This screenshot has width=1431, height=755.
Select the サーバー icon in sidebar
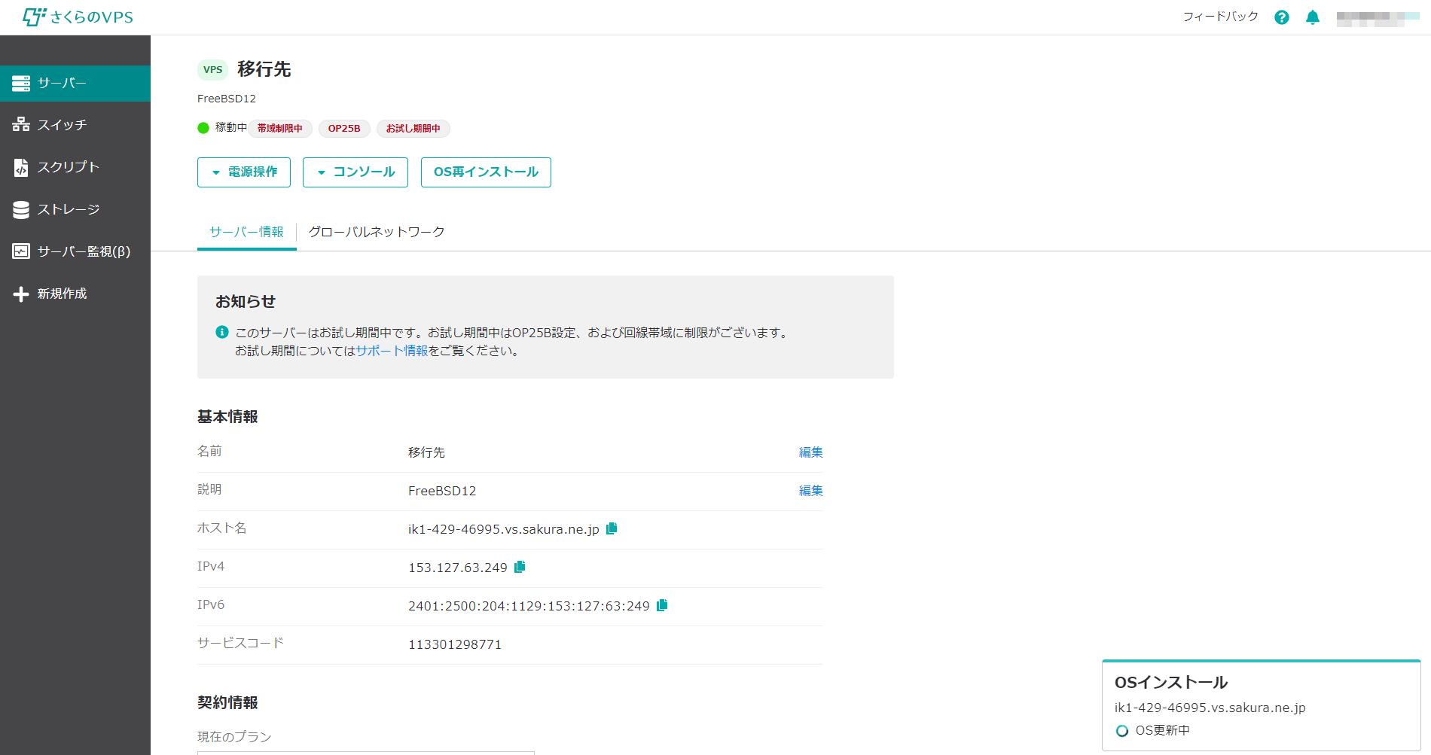pos(20,84)
